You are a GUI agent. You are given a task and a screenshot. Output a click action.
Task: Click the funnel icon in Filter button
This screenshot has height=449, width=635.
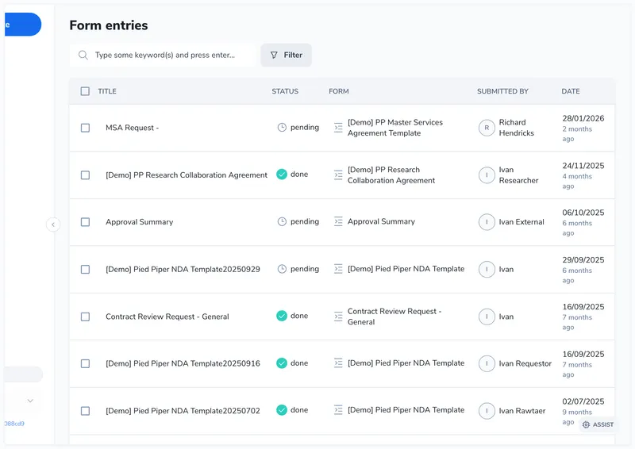[x=274, y=55]
